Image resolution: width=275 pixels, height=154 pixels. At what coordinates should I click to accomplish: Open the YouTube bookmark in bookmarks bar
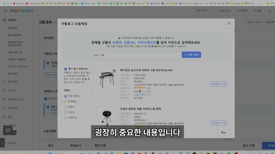[31, 3]
